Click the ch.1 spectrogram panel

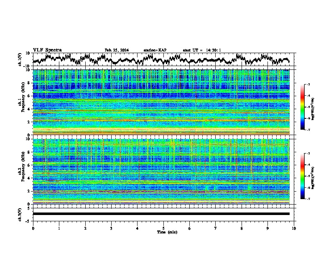click(161, 102)
